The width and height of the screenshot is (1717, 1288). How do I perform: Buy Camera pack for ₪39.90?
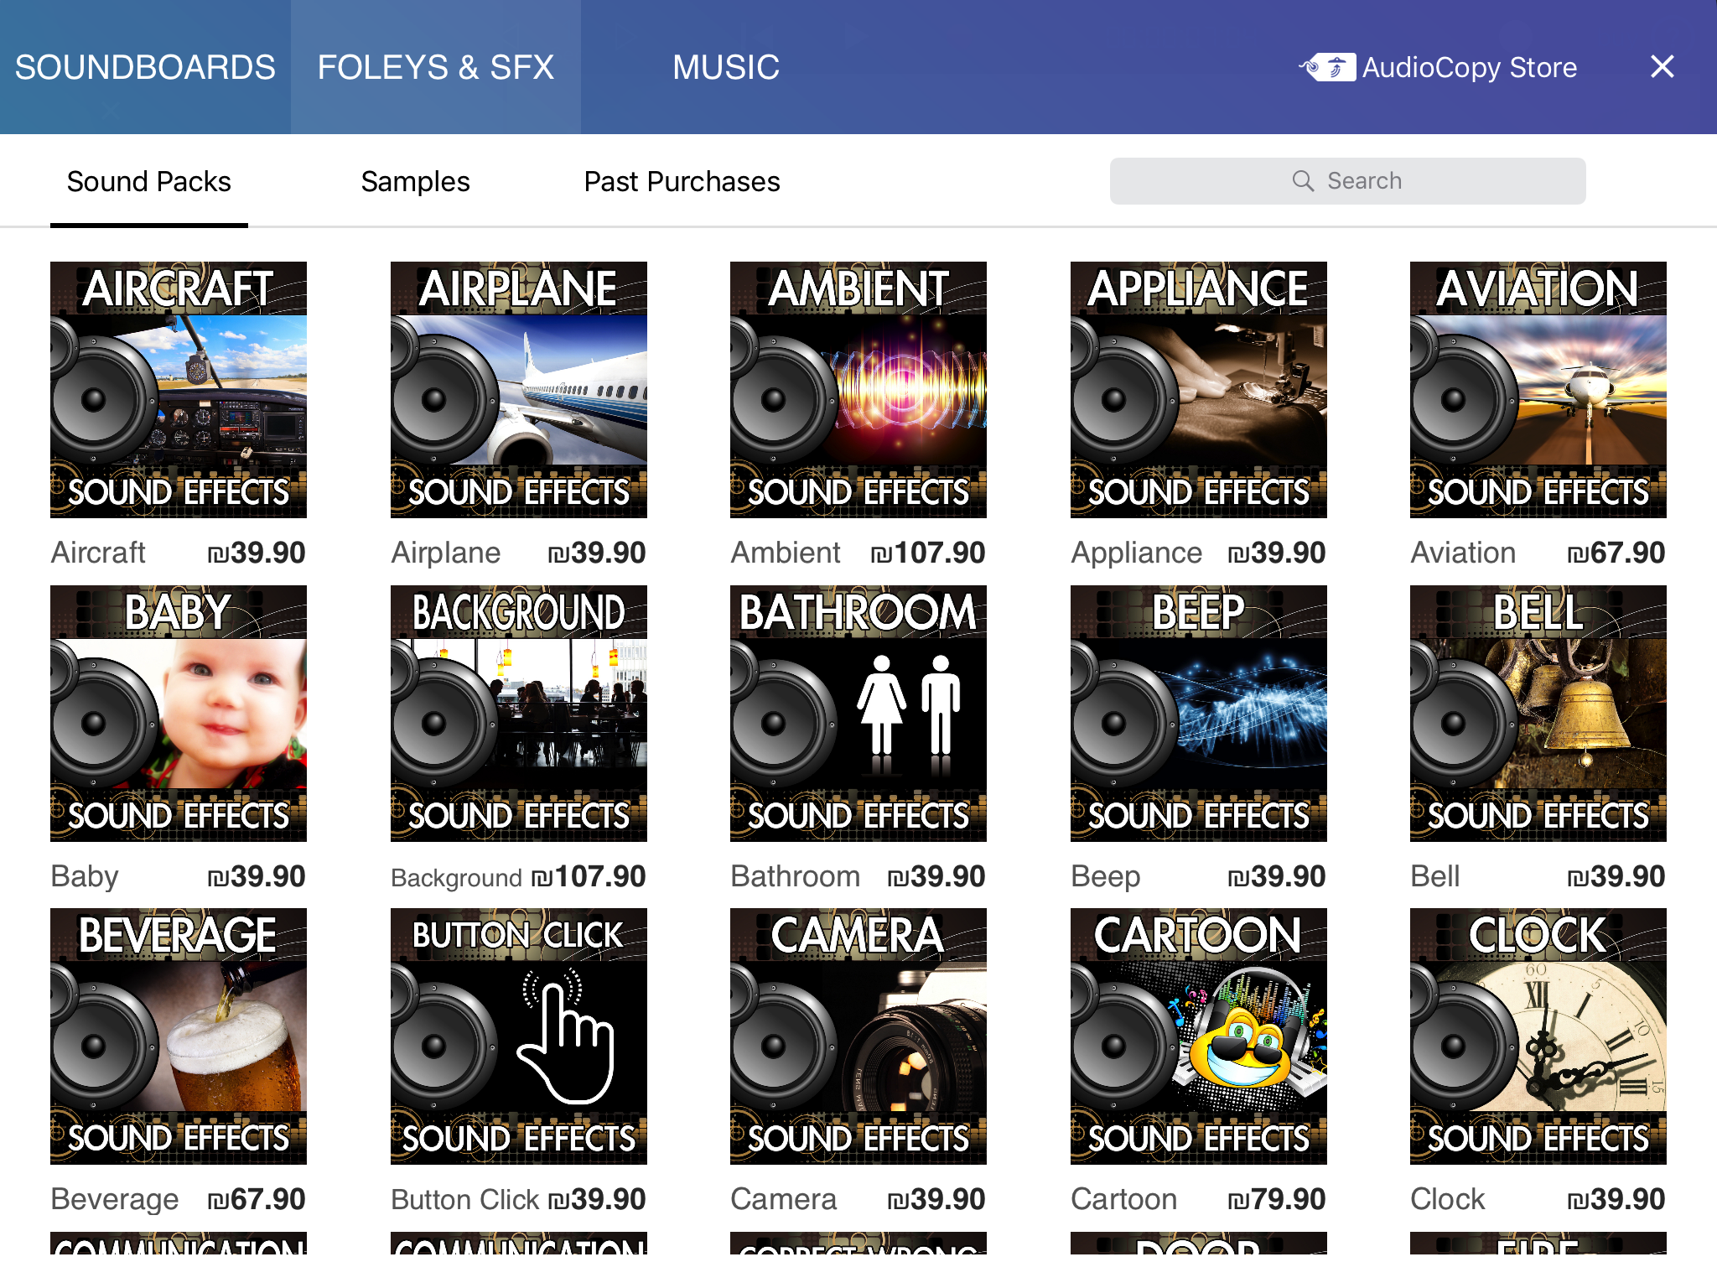click(936, 1199)
